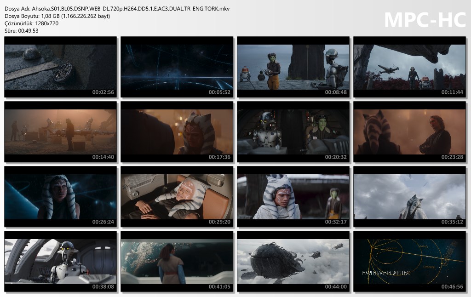This screenshot has height=297, width=471.
Task: Open the thumbnail stamped 00:02:56
Action: 60,67
